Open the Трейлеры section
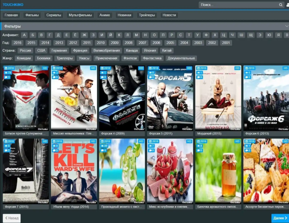 coord(147,15)
